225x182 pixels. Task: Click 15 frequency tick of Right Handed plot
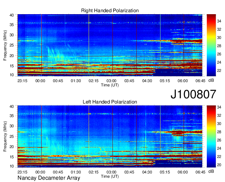12,66
